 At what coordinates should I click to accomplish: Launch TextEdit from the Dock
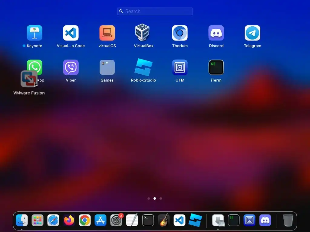(x=132, y=220)
